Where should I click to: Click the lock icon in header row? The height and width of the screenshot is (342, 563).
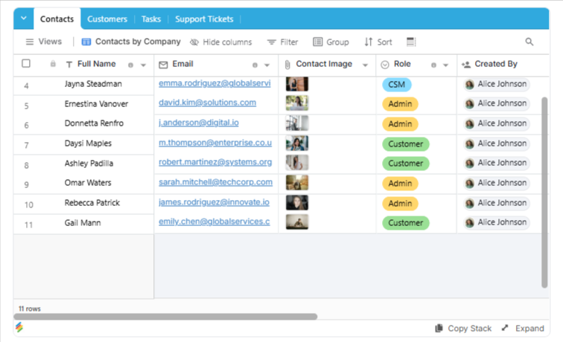53,64
